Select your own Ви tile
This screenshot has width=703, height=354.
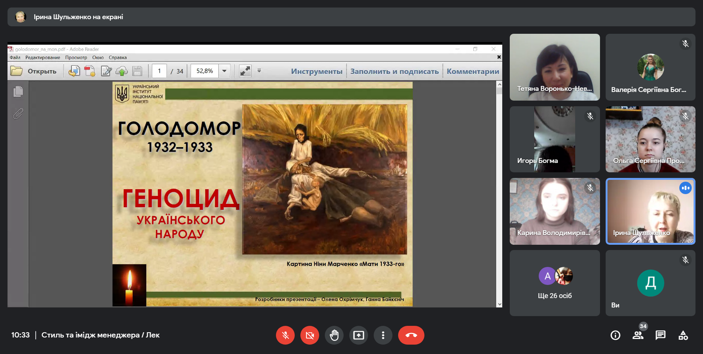[650, 283]
